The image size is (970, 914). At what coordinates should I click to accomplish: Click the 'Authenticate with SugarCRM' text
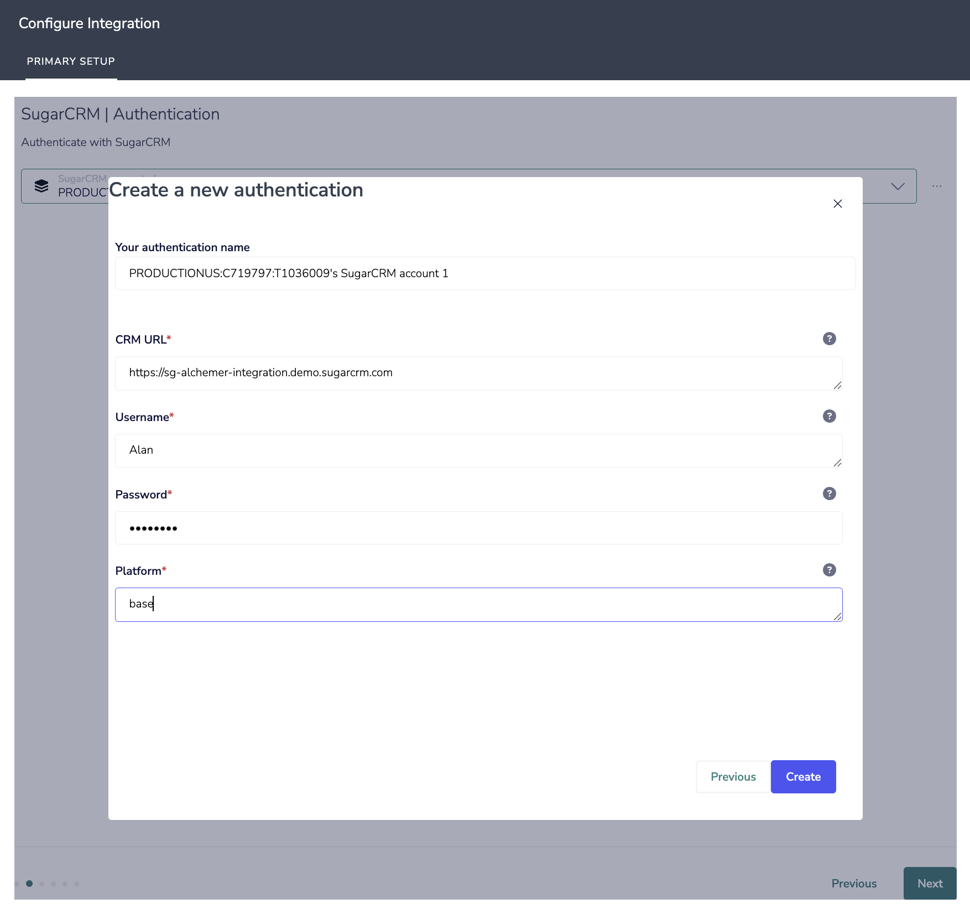click(96, 142)
